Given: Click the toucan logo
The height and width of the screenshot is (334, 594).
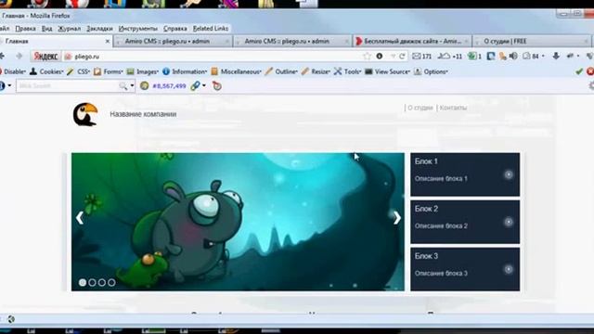Looking at the screenshot, I should click(x=85, y=114).
